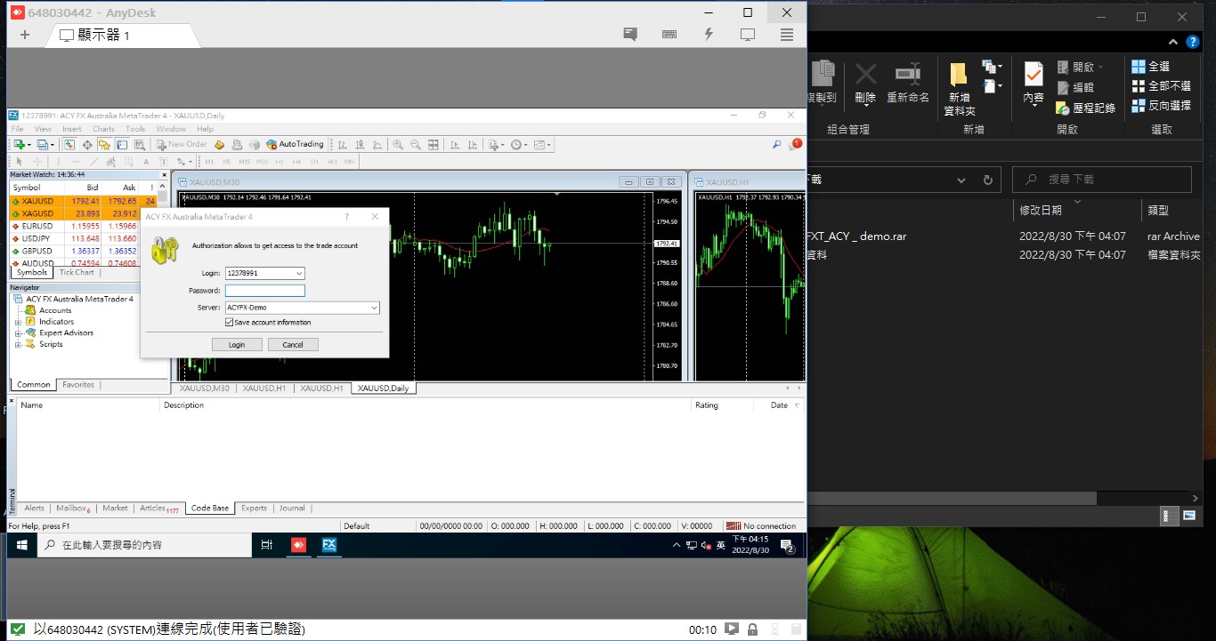This screenshot has height=641, width=1216.
Task: Click Select all (全選) in Explorer ribbon
Action: (x=1150, y=67)
